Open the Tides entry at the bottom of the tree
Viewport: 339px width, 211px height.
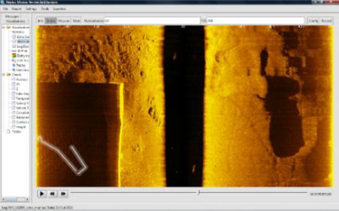coord(16,131)
